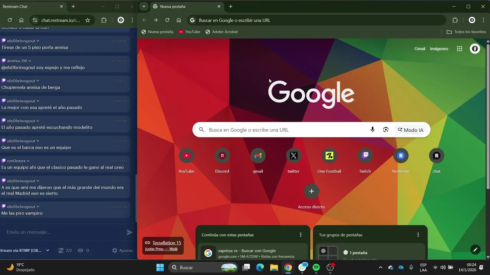Screen dimensions: 490x275
Task: View site info for chat.restream.io
Action: pos(35,20)
